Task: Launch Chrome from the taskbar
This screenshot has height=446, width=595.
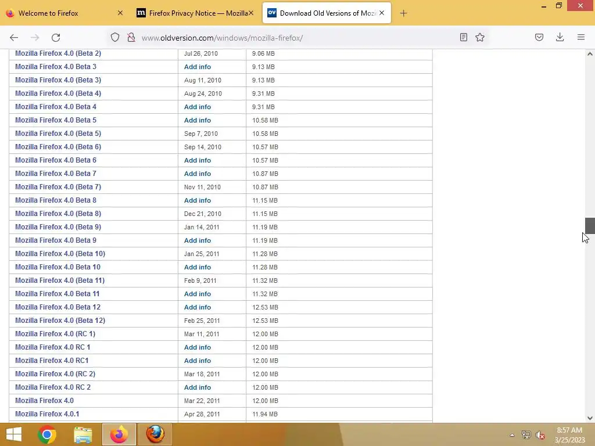Action: tap(47, 434)
